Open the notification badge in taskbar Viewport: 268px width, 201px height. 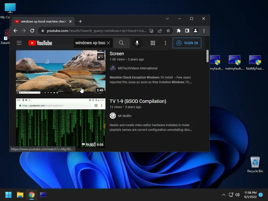click(261, 194)
